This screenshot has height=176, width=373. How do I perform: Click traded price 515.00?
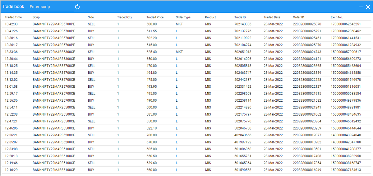(151, 45)
